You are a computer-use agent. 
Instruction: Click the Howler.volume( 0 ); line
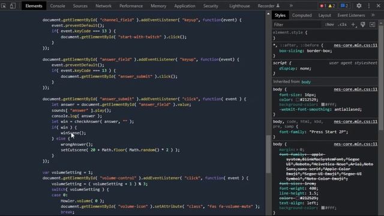[x=83, y=201]
